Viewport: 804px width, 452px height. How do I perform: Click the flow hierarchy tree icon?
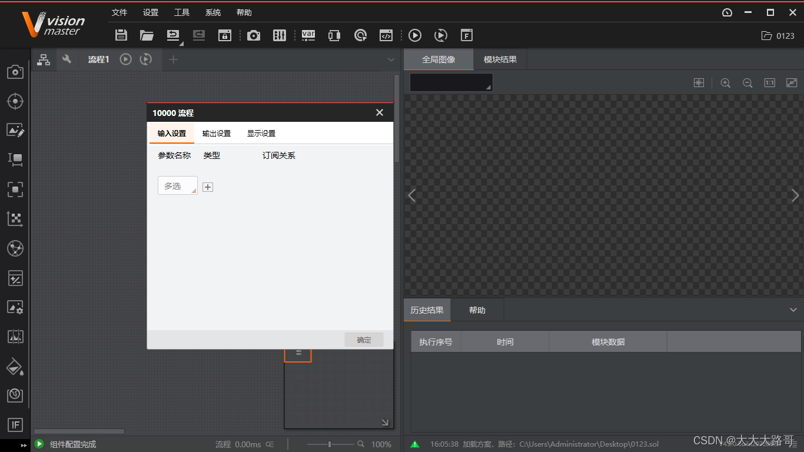point(44,59)
